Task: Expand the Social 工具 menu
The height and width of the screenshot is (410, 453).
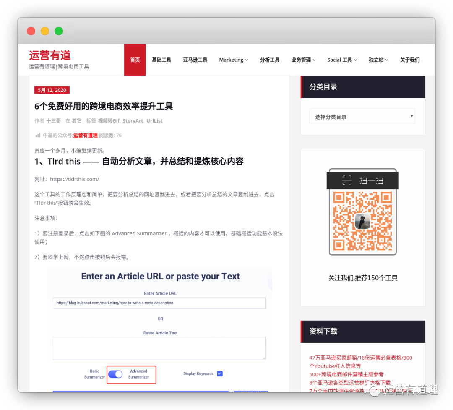Action: tap(342, 60)
